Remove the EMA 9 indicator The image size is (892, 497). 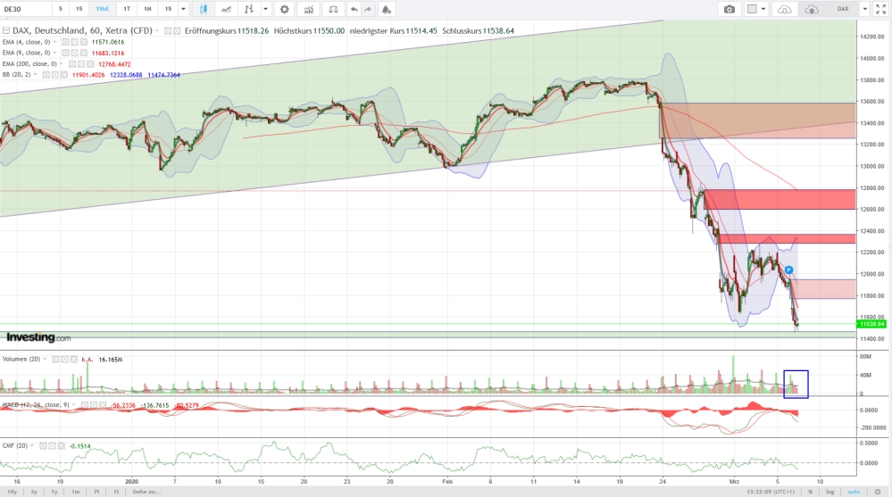click(x=84, y=53)
